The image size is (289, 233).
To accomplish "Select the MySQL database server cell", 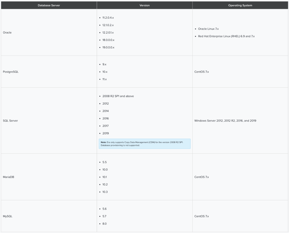I will tap(7, 216).
